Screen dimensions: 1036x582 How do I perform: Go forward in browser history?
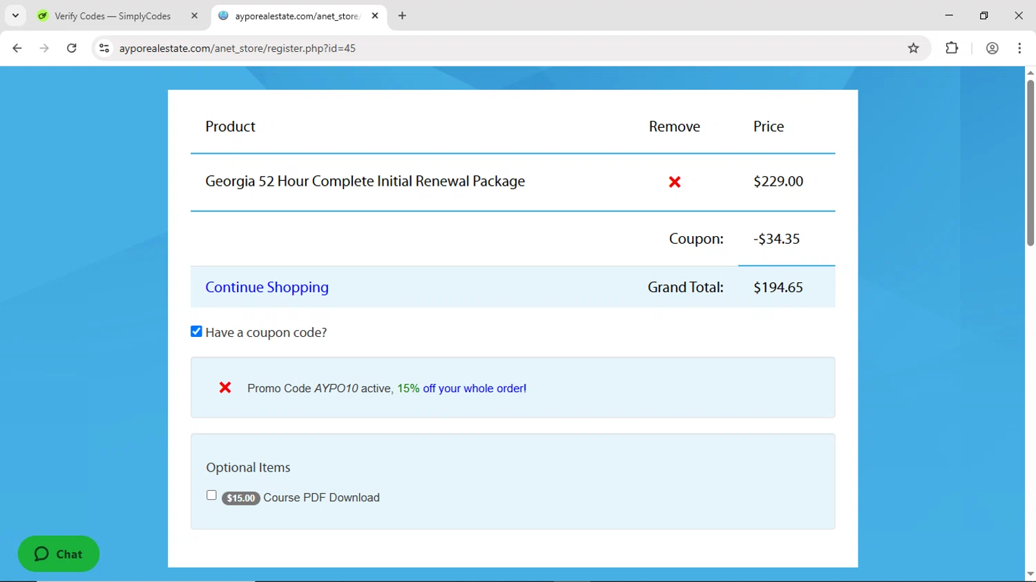(x=44, y=48)
